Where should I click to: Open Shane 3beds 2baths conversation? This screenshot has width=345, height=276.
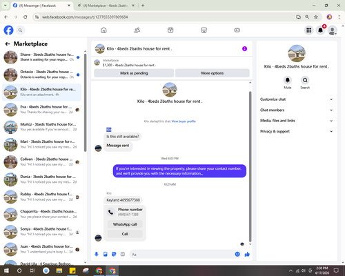42,57
